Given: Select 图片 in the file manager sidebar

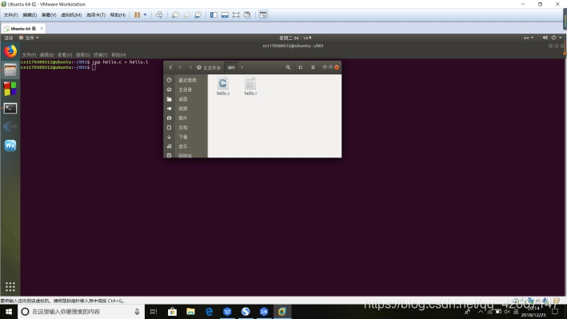Looking at the screenshot, I should pyautogui.click(x=186, y=118).
